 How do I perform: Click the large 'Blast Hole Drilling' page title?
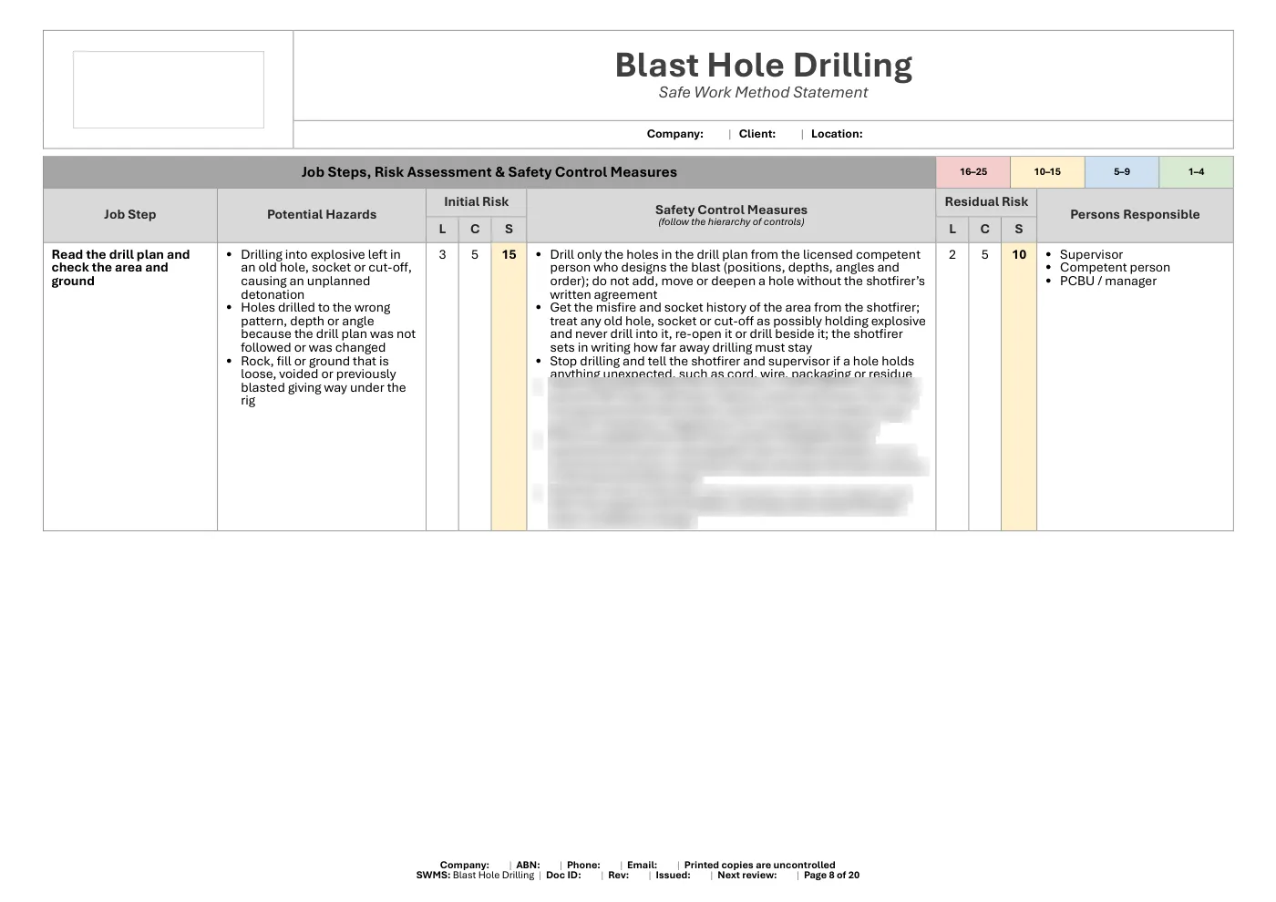coord(764,65)
